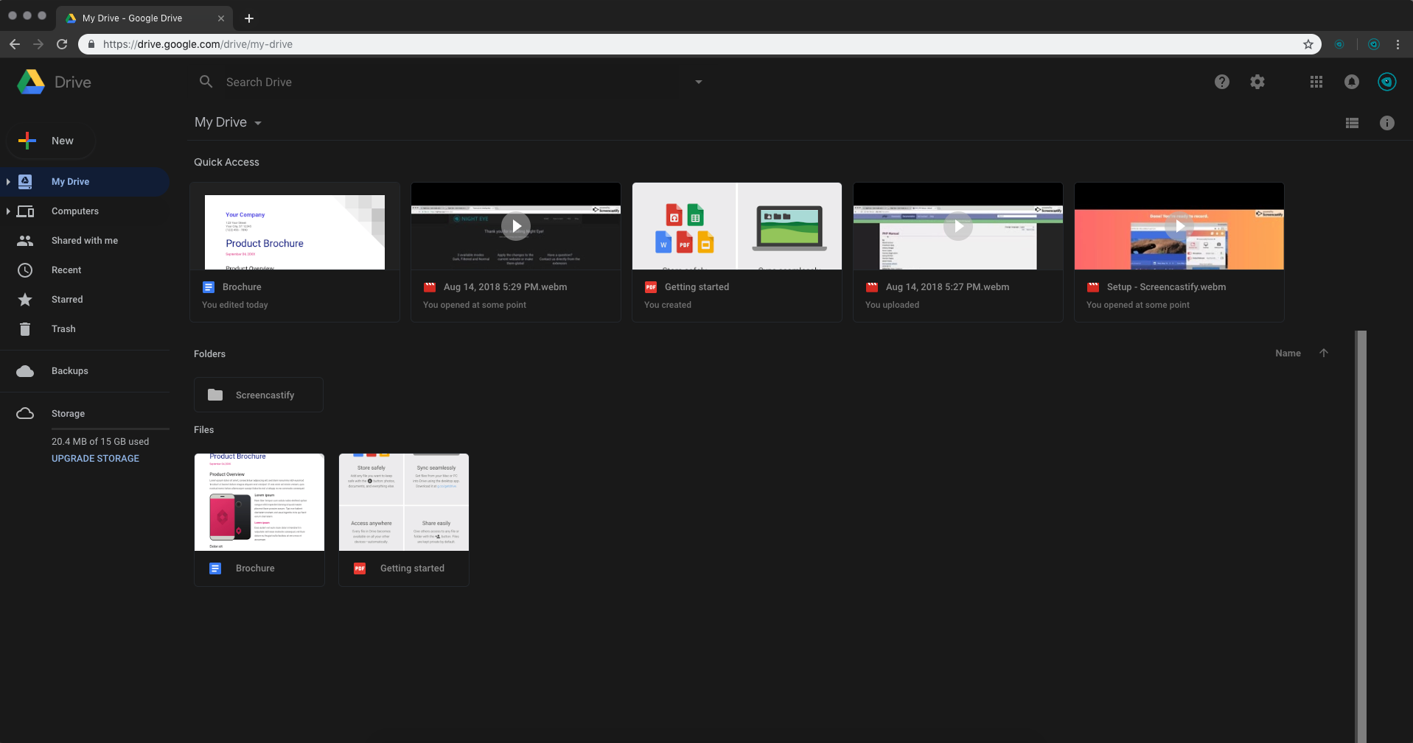
Task: Open Shared with me section
Action: (x=85, y=241)
